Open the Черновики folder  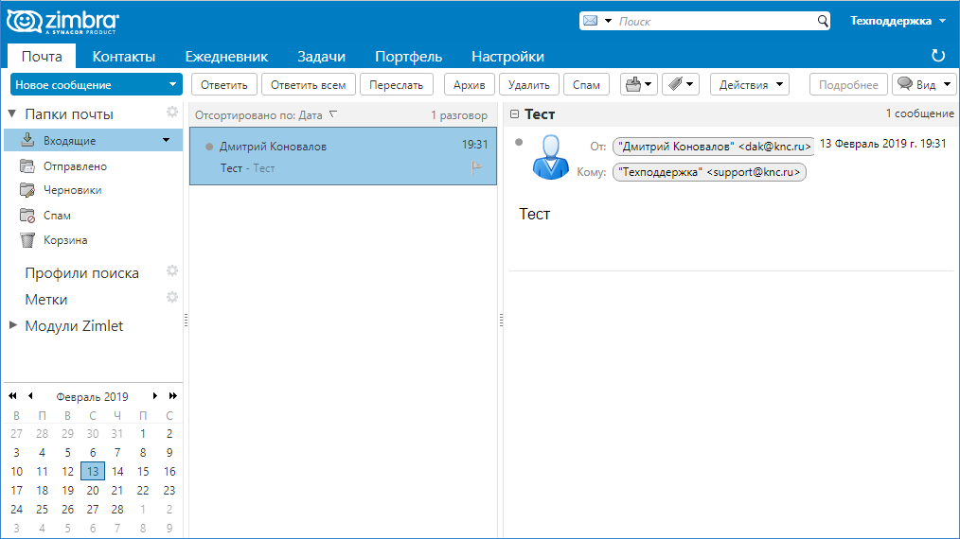pyautogui.click(x=72, y=190)
